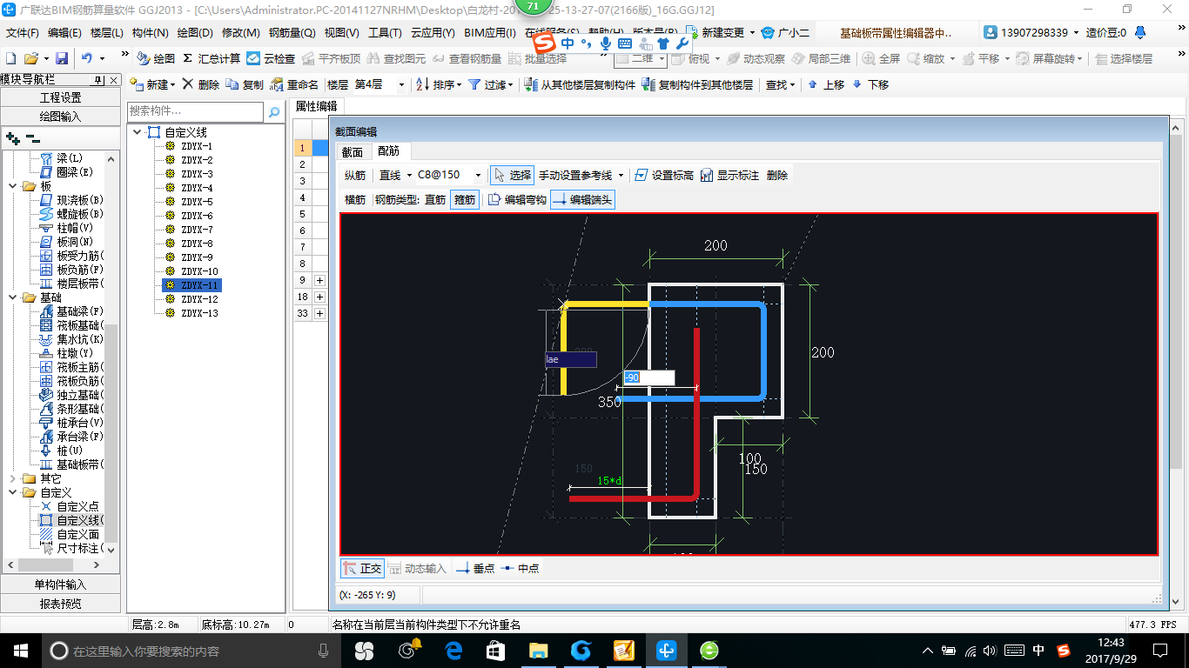Viewport: 1189px width, 668px height.
Task: Click 设置标高 set elevation tool
Action: coord(664,175)
